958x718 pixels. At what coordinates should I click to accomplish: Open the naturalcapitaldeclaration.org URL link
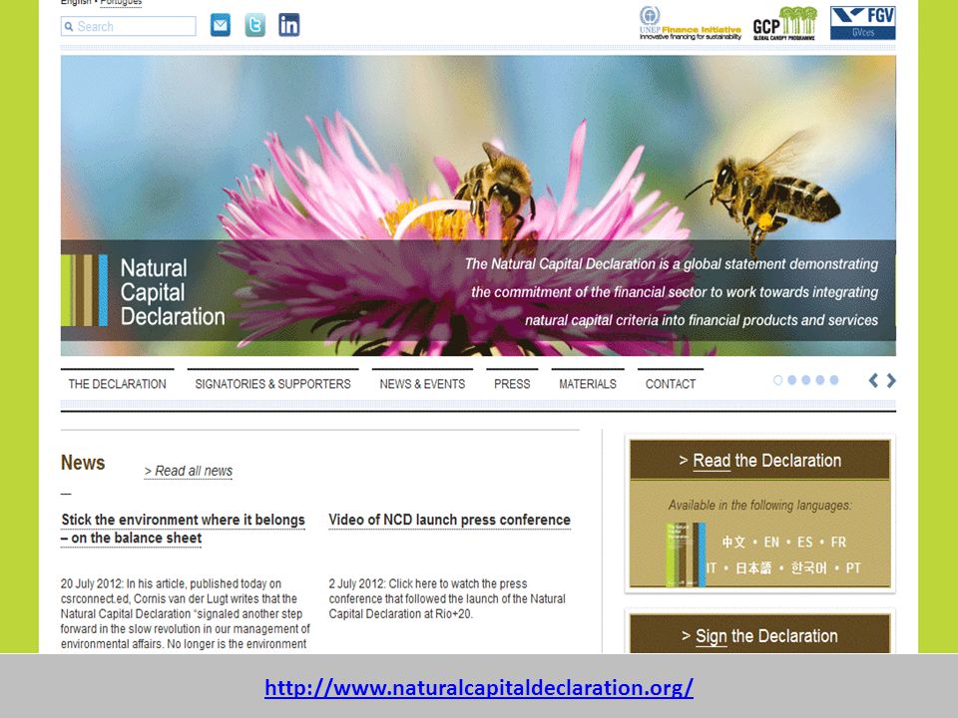point(479,687)
